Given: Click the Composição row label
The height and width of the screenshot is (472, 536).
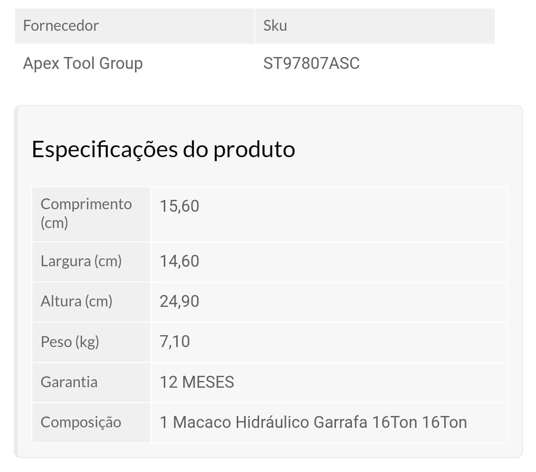Looking at the screenshot, I should (81, 423).
